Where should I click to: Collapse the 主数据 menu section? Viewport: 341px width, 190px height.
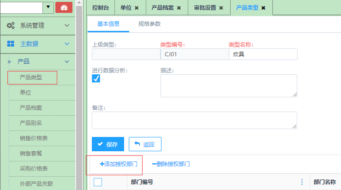tap(67, 44)
